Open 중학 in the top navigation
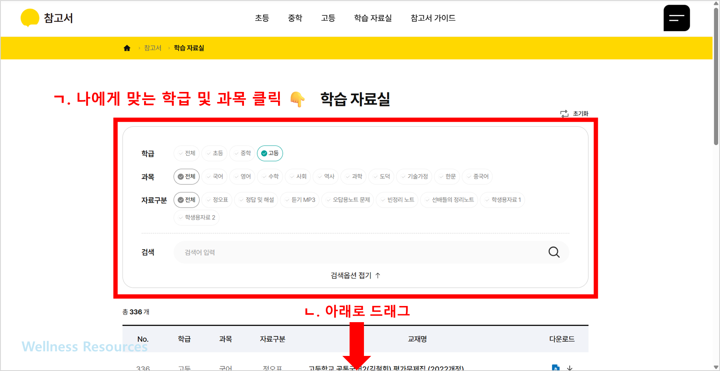The width and height of the screenshot is (720, 371). (295, 18)
